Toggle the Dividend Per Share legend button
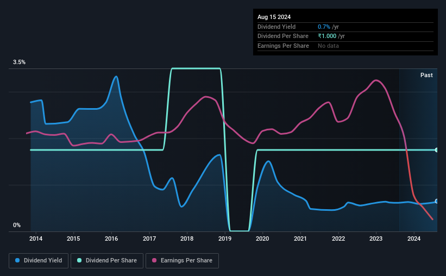Screen dimensions: 446x276 [x=107, y=261]
